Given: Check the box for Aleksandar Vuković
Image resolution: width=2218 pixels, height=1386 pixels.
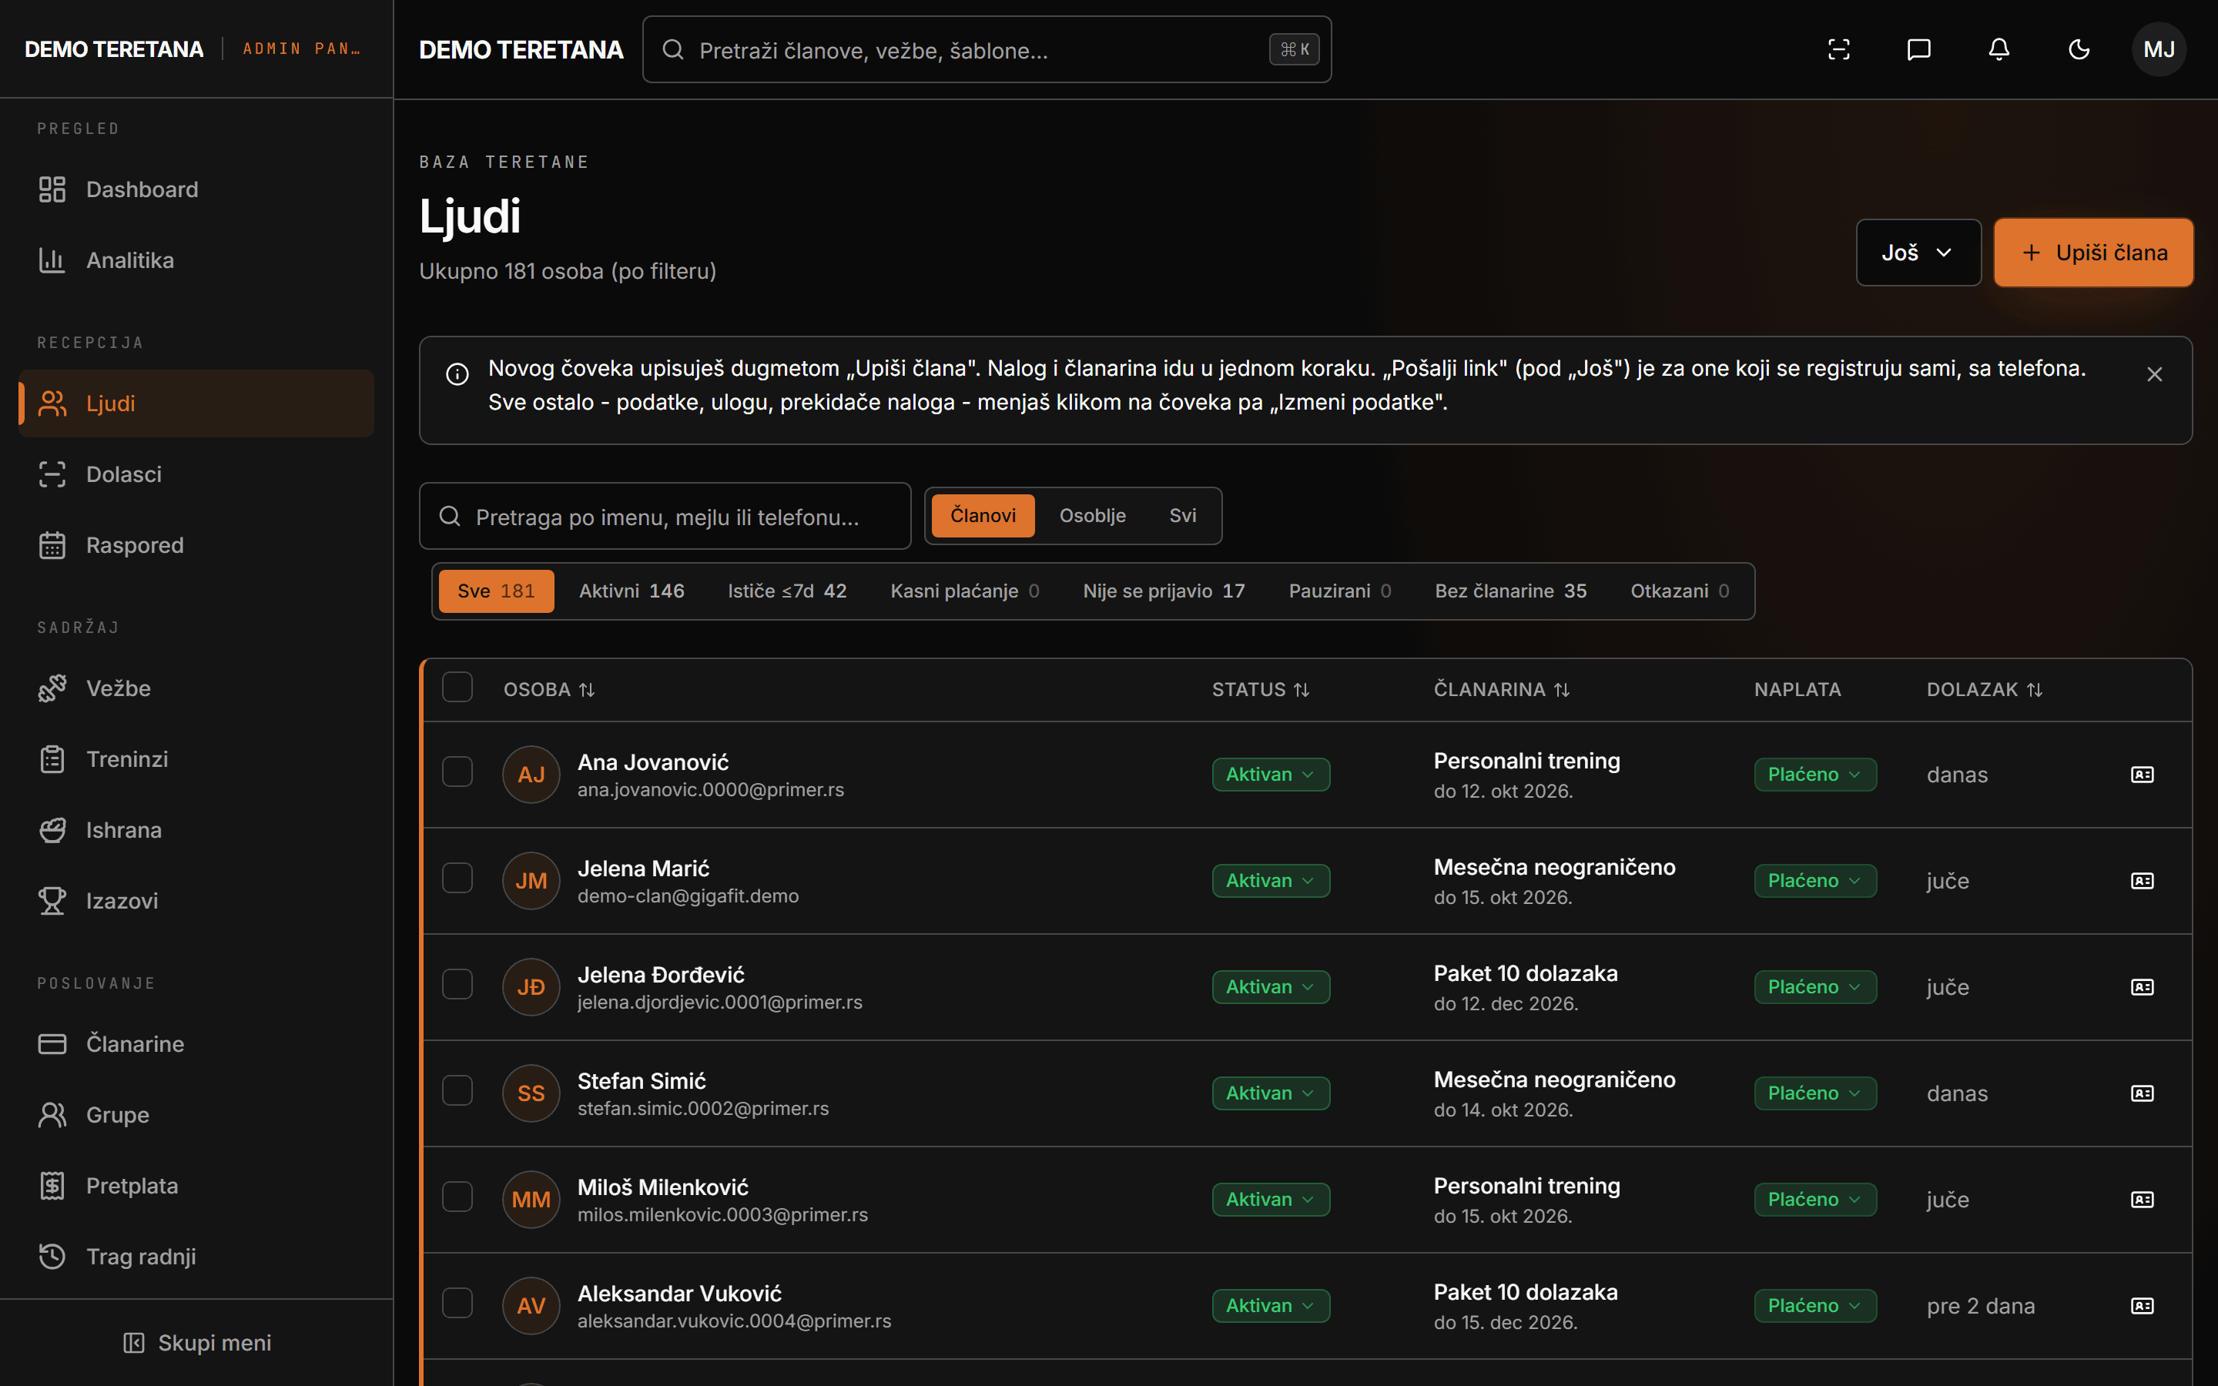Looking at the screenshot, I should tap(457, 1304).
